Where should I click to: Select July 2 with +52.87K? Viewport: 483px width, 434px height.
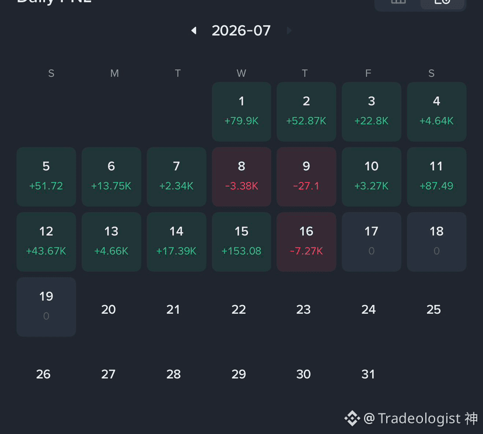coord(306,111)
